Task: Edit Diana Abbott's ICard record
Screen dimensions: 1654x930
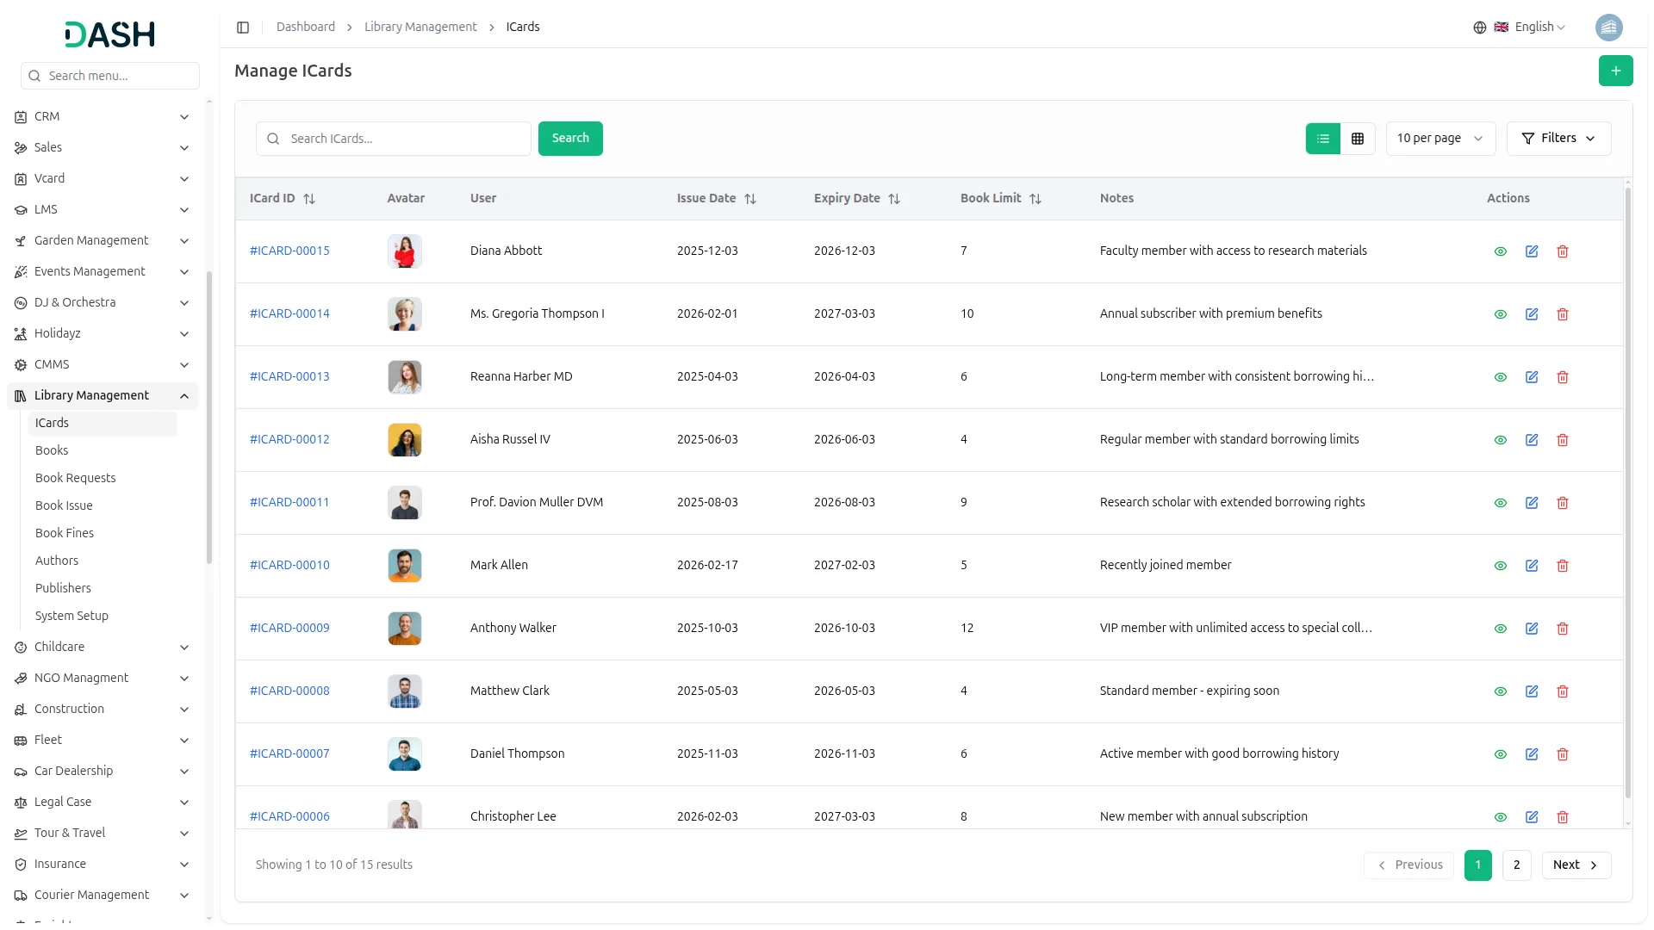Action: 1532,251
